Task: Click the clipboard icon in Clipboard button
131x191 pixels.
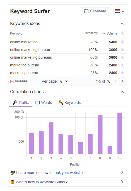Action: click(86, 11)
